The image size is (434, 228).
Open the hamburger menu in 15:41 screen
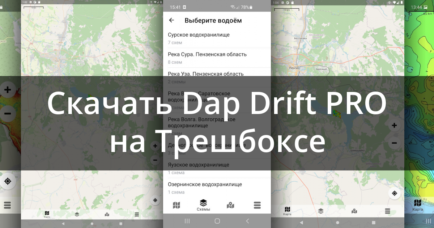[x=257, y=205]
